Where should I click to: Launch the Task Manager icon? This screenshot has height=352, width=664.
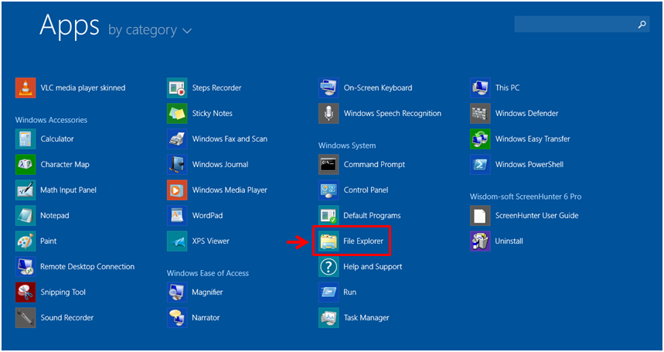329,318
